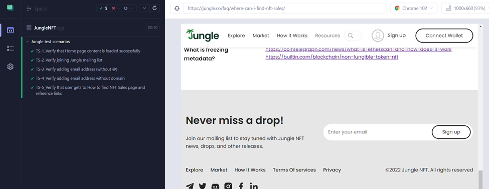Click Sign up in the top navbar
This screenshot has width=489, height=189.
pyautogui.click(x=396, y=35)
